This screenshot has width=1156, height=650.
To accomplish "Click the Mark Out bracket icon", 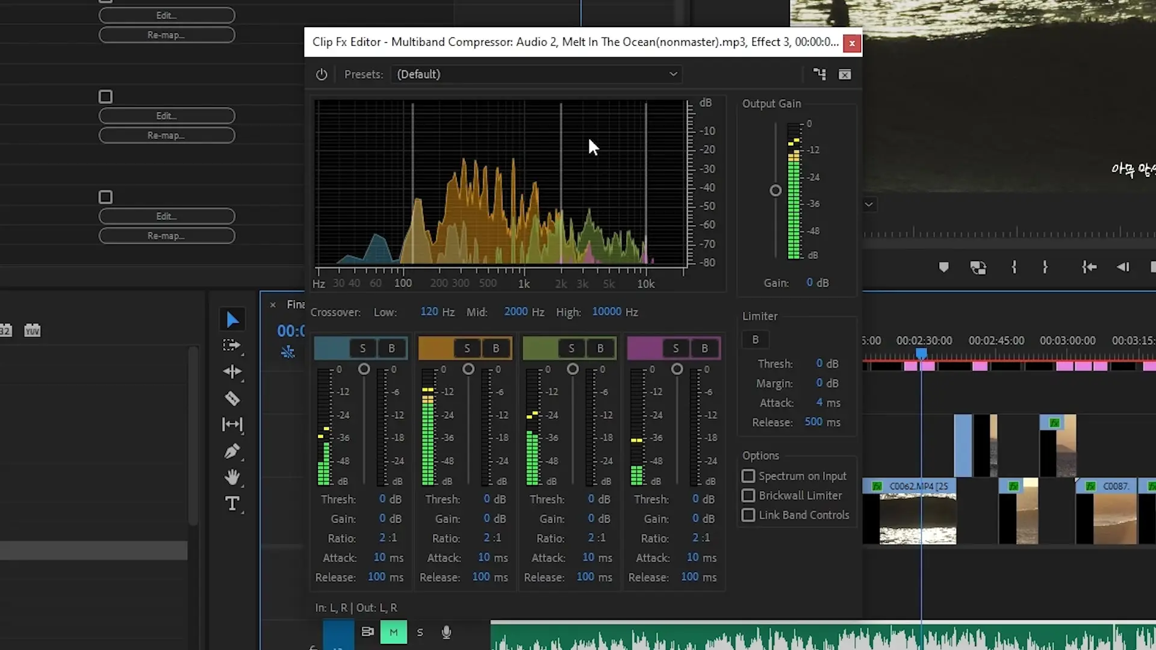I will pyautogui.click(x=1045, y=267).
